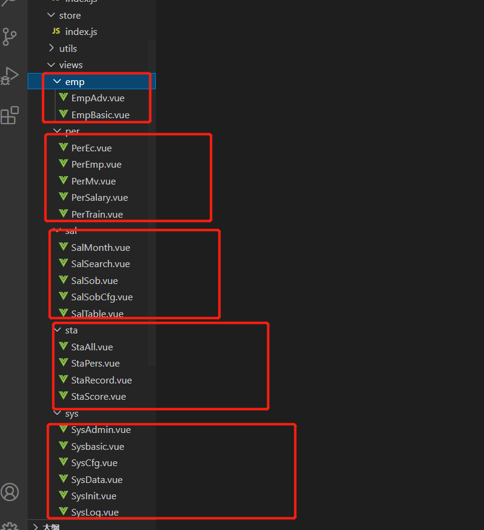Click the Vue icon beside SysData.vue
484x530 pixels.
tap(63, 479)
